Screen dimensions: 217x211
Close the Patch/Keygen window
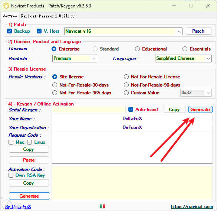(208, 6)
